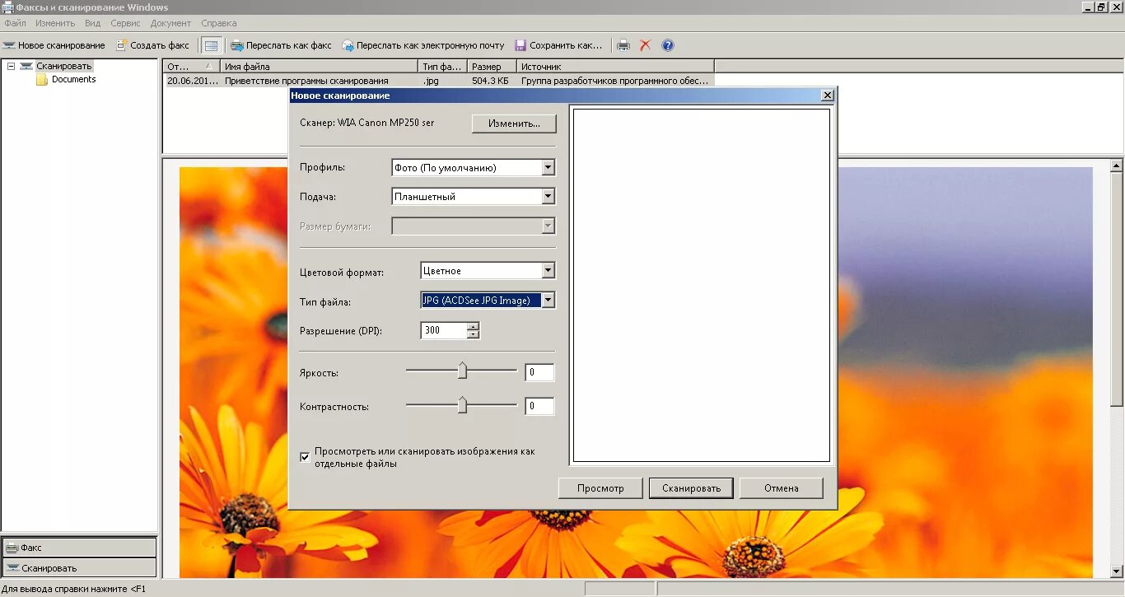
Task: Open the 'Изменить' menu in menu bar
Action: (x=55, y=23)
